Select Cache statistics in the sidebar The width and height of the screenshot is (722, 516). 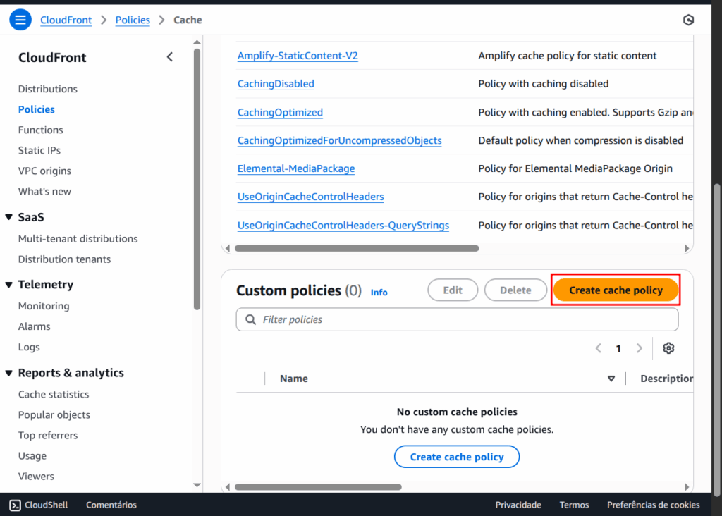pos(54,394)
